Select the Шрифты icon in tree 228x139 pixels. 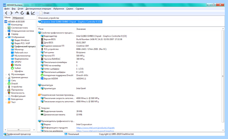[x=13, y=71]
